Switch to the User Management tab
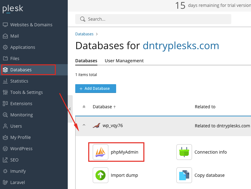The image size is (251, 189). (124, 61)
